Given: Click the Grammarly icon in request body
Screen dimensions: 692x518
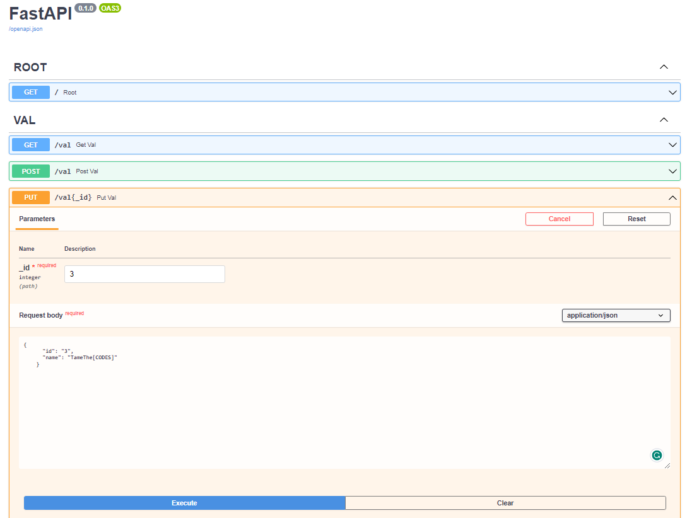Looking at the screenshot, I should click(x=656, y=456).
